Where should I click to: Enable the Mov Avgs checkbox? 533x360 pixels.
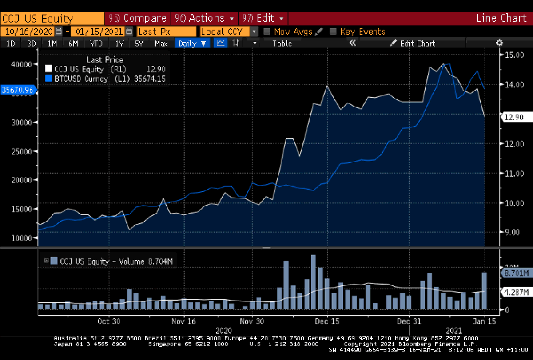pos(267,32)
